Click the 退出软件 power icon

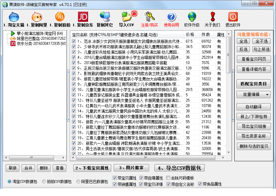[233, 17]
